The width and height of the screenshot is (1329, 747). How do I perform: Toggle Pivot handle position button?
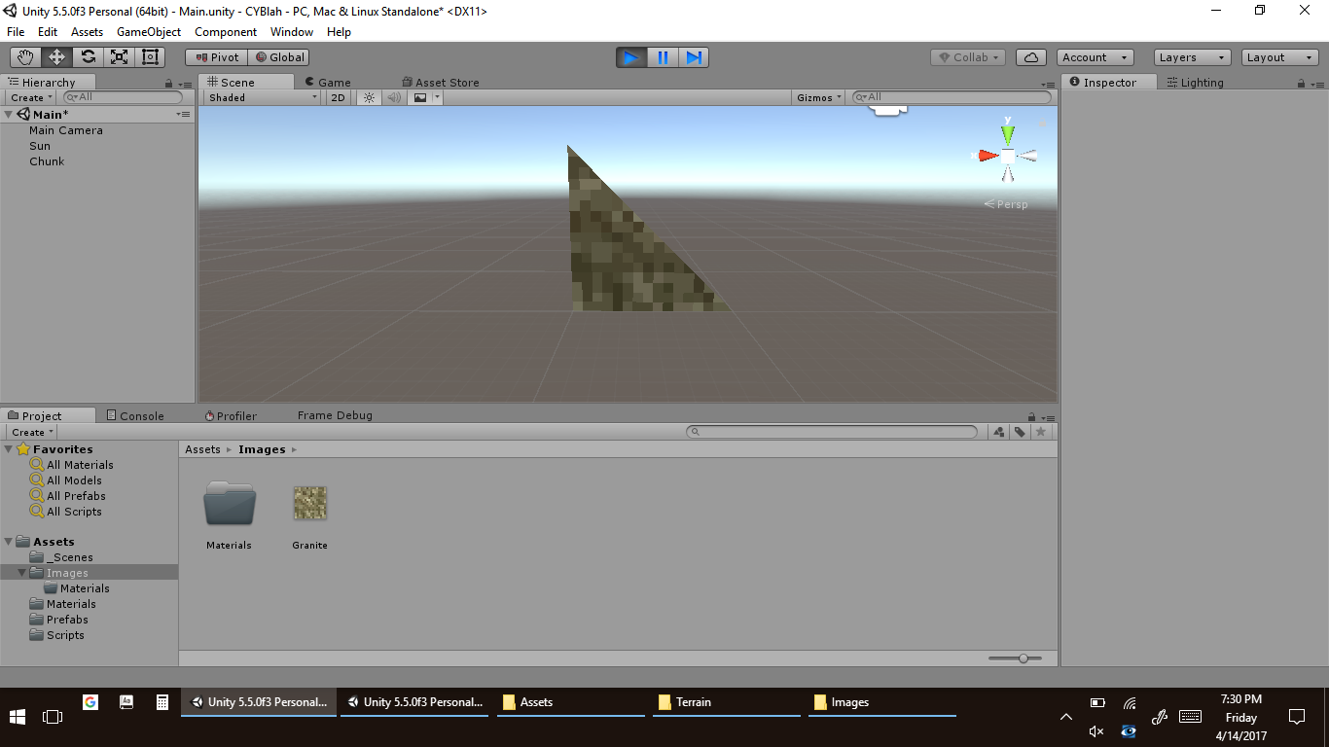(x=217, y=57)
